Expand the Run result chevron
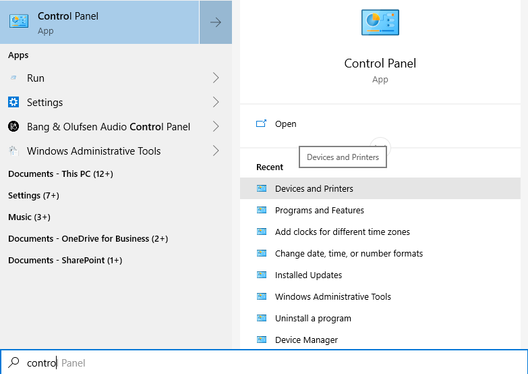This screenshot has height=374, width=528. click(x=216, y=78)
